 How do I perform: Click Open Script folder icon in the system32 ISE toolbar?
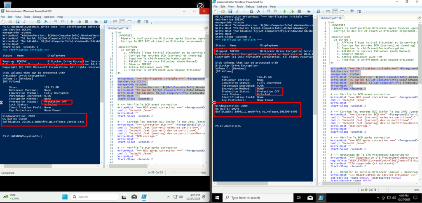(x=11, y=21)
